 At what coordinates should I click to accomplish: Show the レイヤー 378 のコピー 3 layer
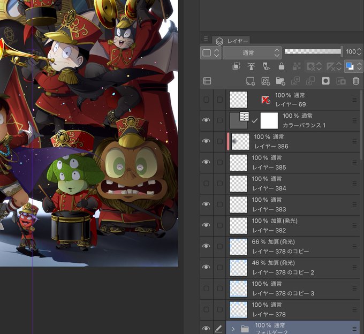click(x=206, y=289)
